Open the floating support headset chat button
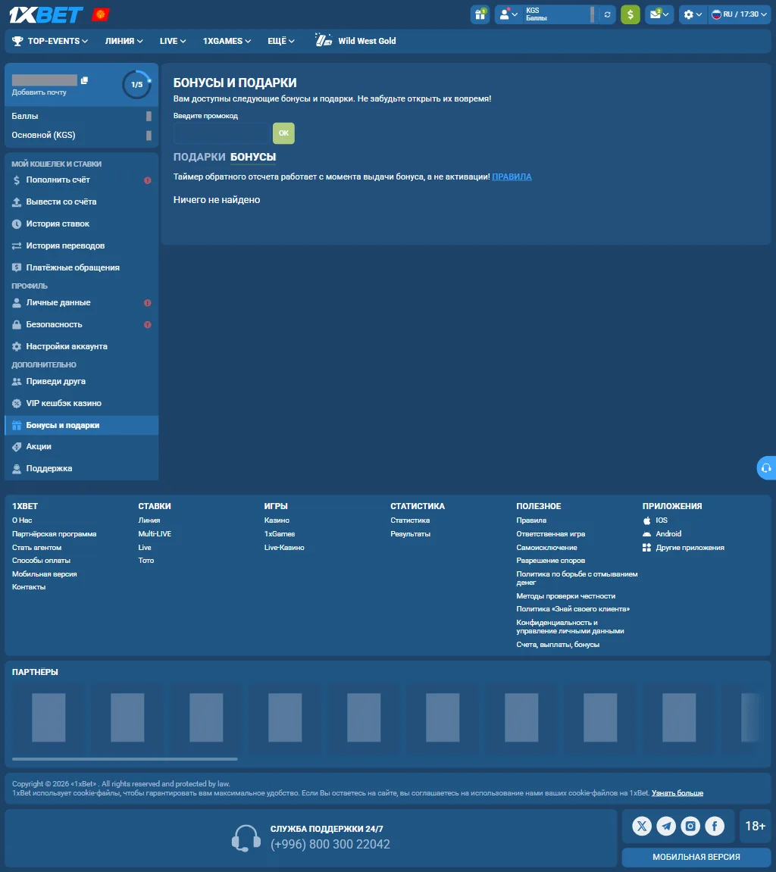 pyautogui.click(x=767, y=468)
